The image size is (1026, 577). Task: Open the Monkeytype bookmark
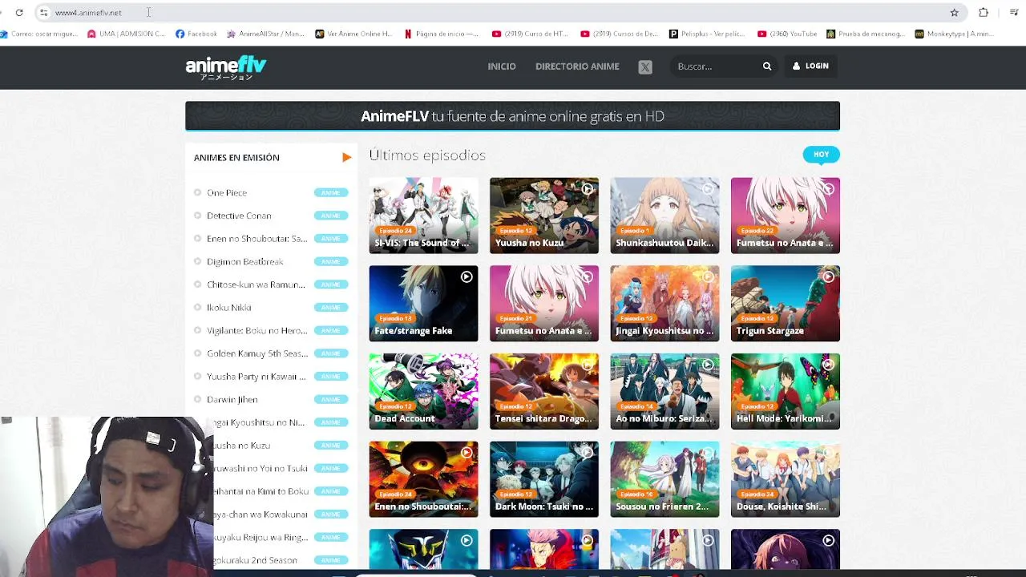955,34
